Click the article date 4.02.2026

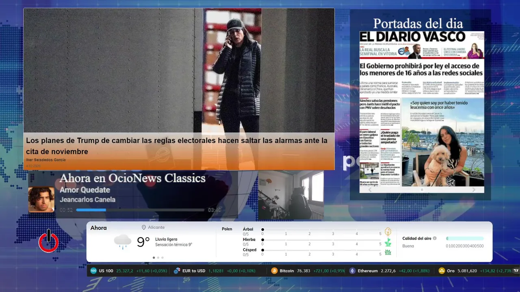tap(33, 166)
